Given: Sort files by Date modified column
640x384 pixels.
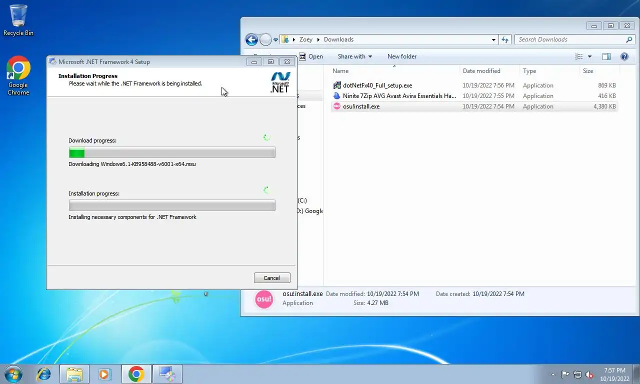Looking at the screenshot, I should 489,71.
